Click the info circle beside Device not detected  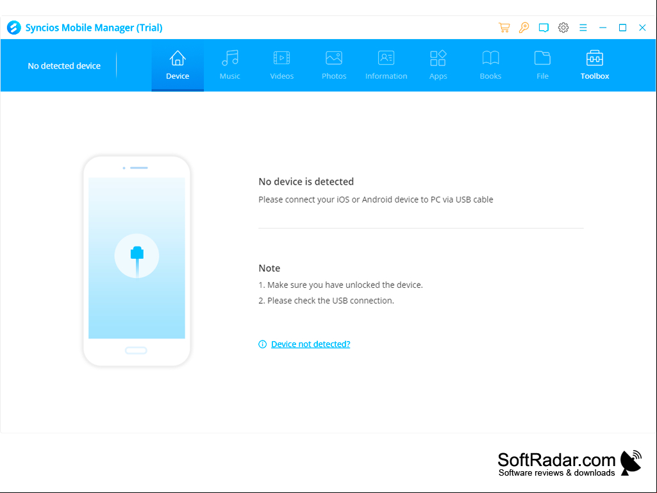tap(262, 344)
